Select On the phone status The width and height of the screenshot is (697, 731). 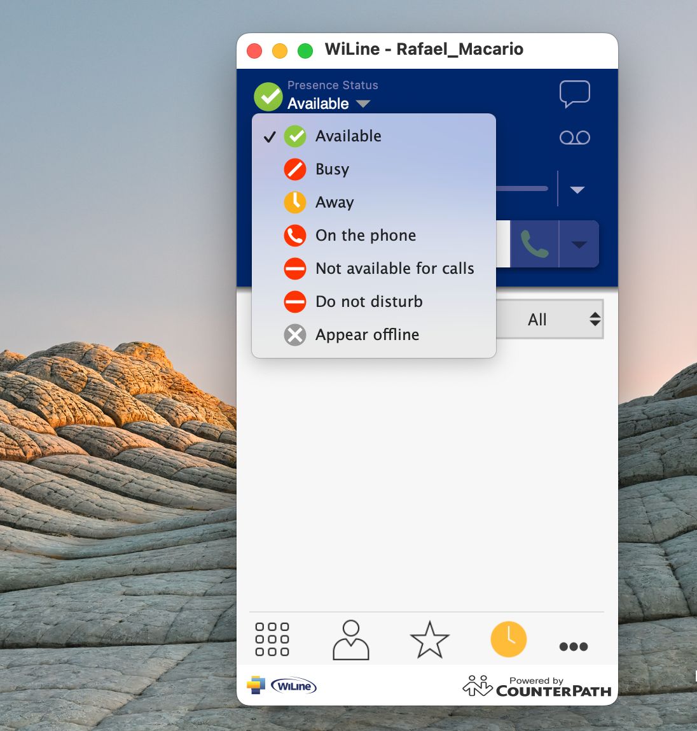366,235
